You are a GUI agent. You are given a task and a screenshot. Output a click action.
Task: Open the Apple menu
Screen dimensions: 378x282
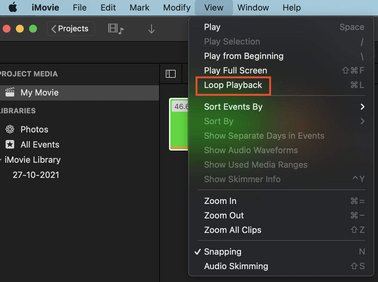pos(13,7)
